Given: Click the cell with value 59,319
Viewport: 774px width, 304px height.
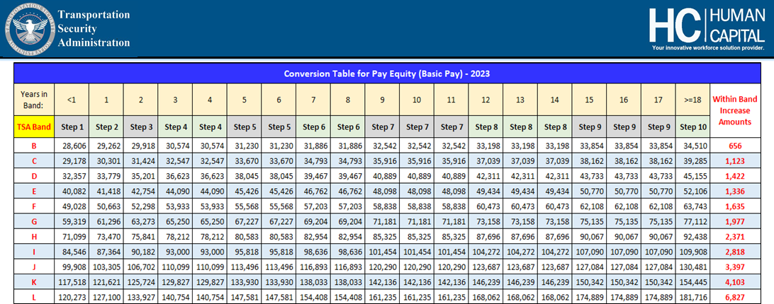Looking at the screenshot, I should (x=72, y=221).
